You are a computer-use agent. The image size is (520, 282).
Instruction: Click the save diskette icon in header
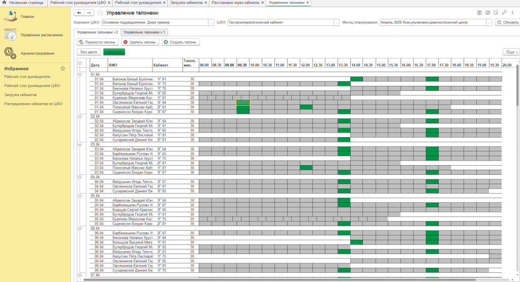tap(479, 12)
